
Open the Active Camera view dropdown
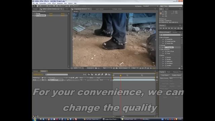coord(124,68)
